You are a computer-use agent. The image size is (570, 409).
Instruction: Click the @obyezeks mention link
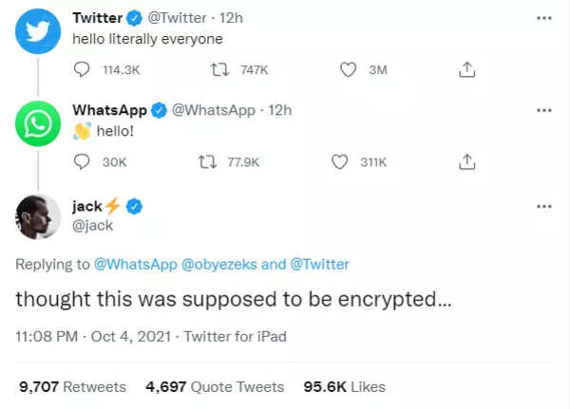(x=218, y=265)
